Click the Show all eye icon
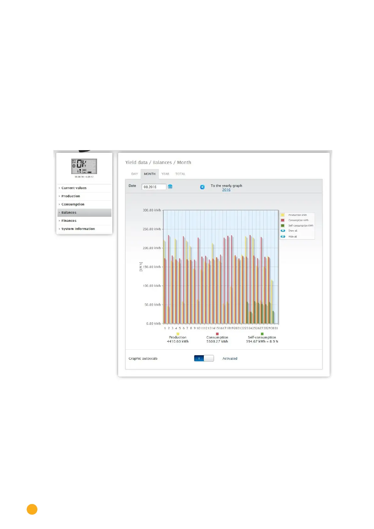374x529 pixels. coord(283,231)
